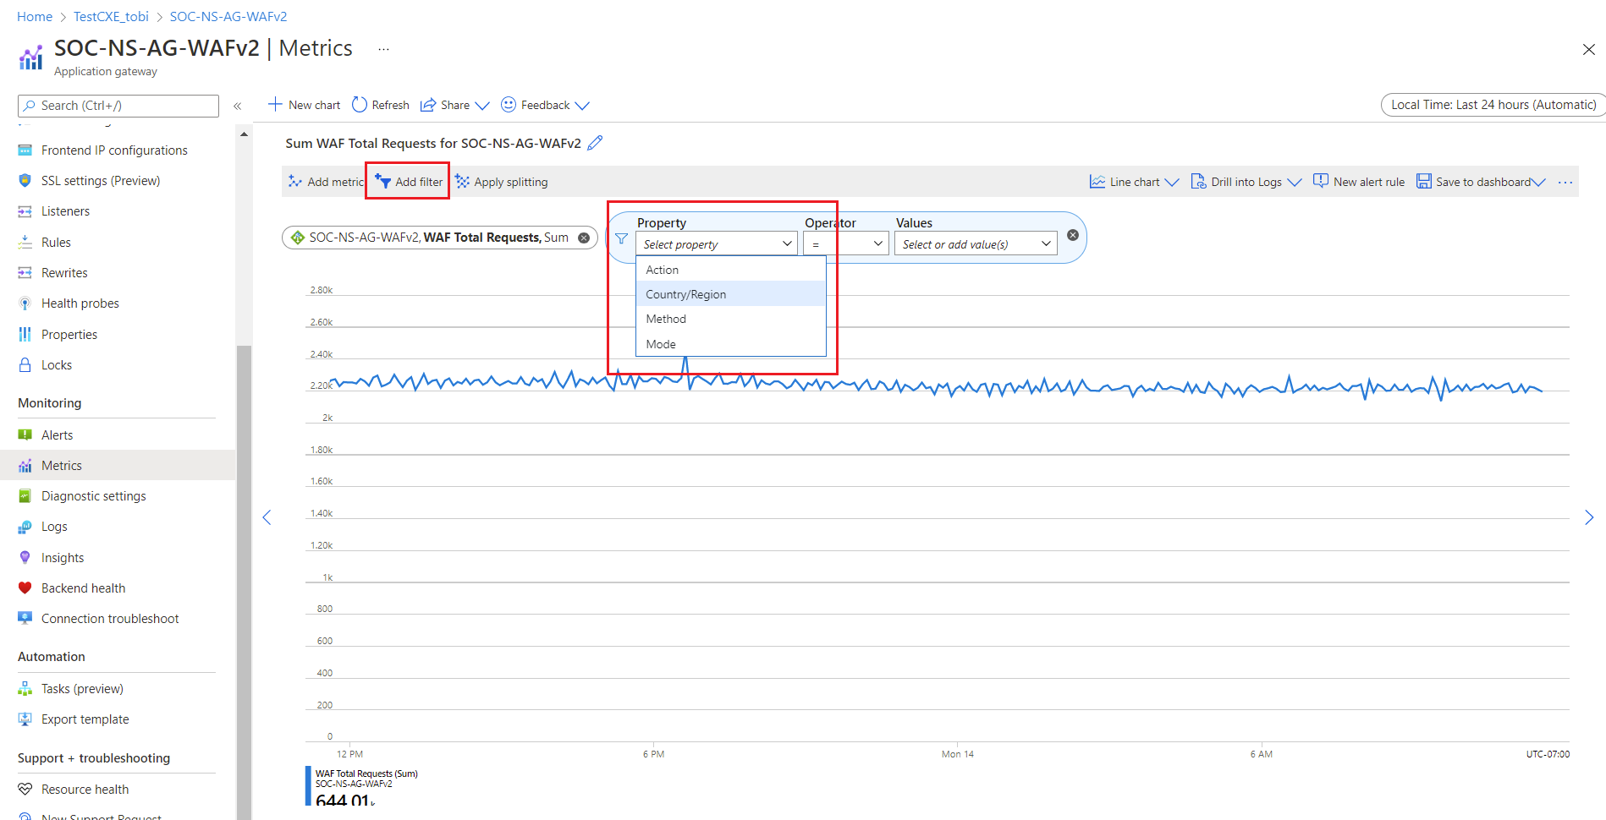This screenshot has width=1606, height=820.
Task: Click the pencil icon to edit chart title
Action: pyautogui.click(x=595, y=143)
